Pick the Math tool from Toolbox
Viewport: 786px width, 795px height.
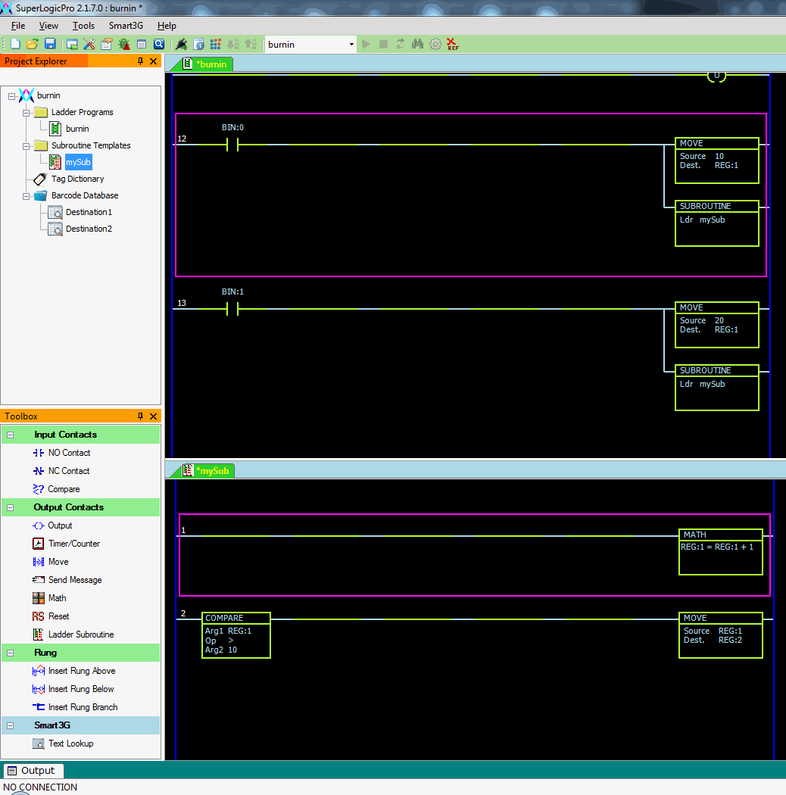coord(57,598)
